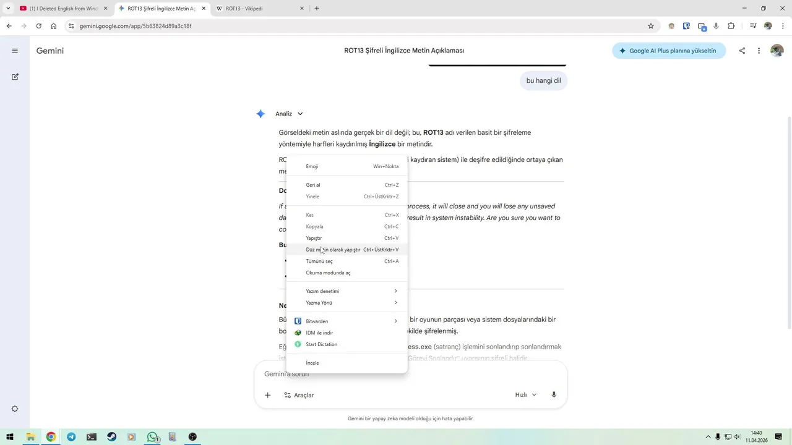
Task: Open Gemini settings gear icon in the sidebar
Action: pos(15,409)
